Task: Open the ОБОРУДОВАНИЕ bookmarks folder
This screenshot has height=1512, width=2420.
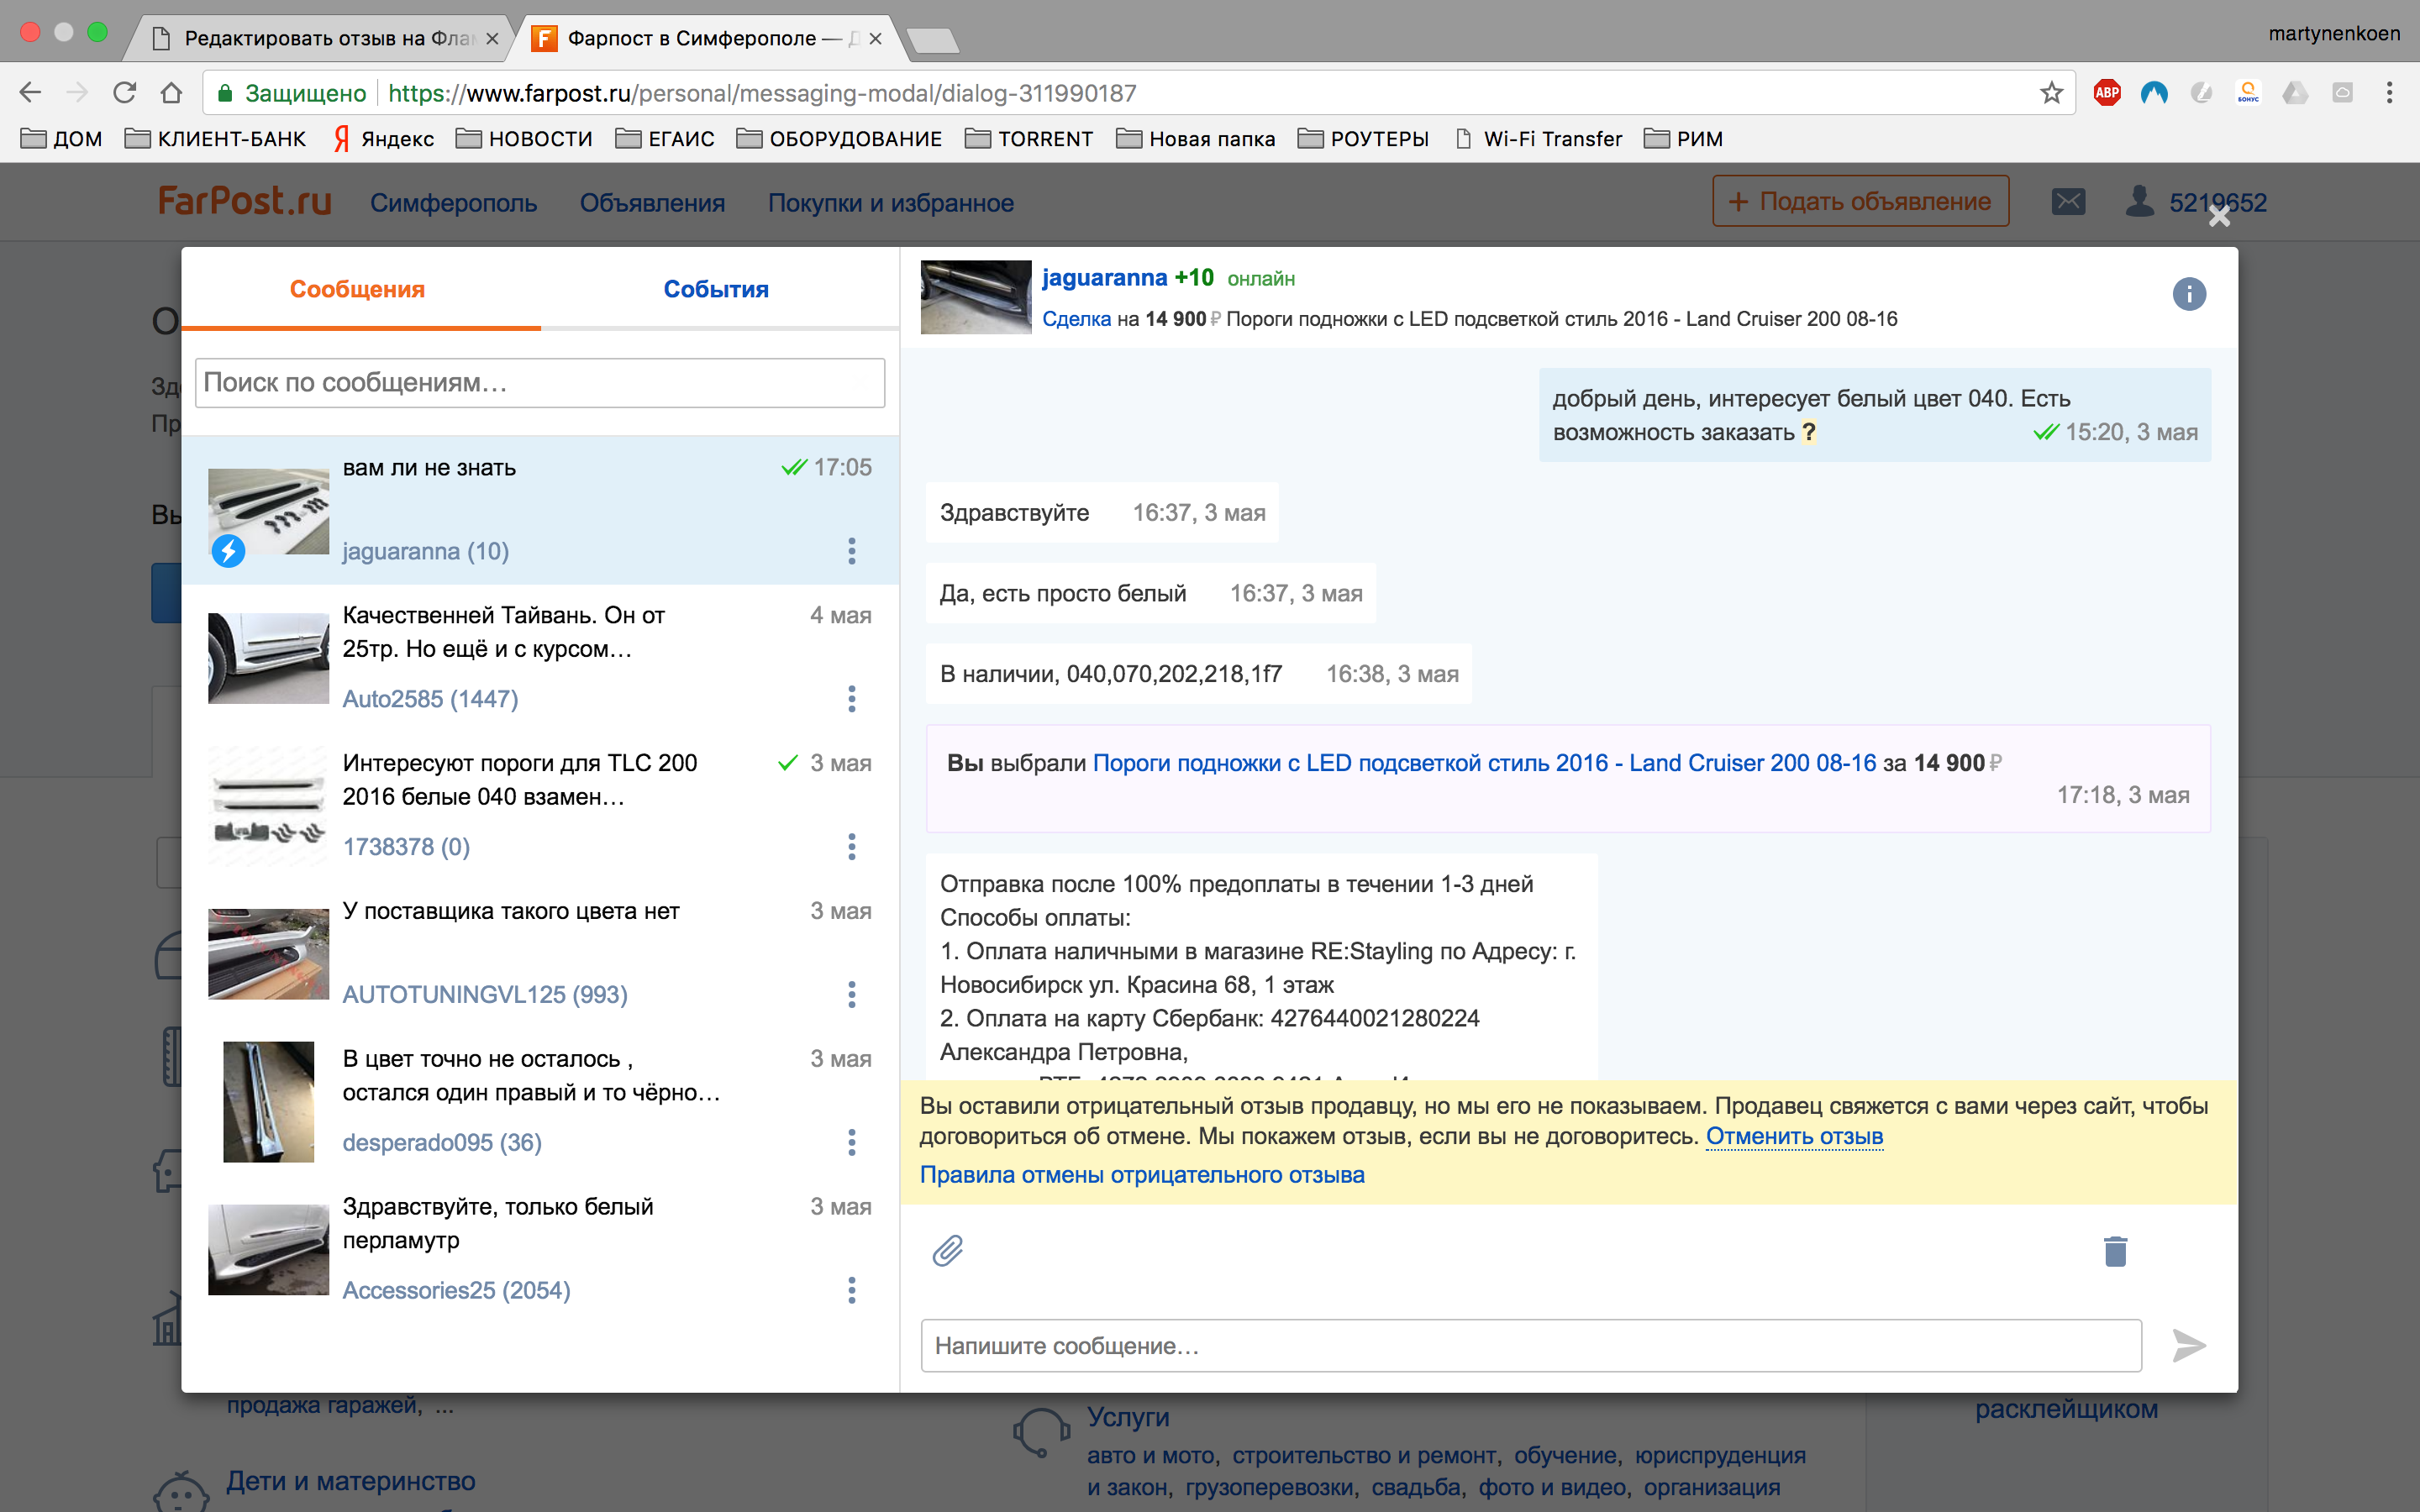Action: [839, 139]
